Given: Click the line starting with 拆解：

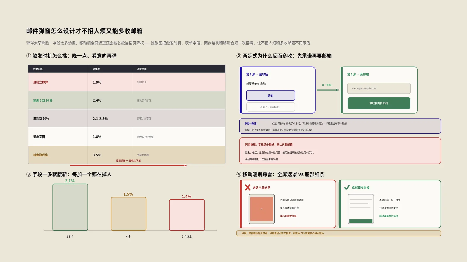Looking at the screenshot, I should (278, 130).
